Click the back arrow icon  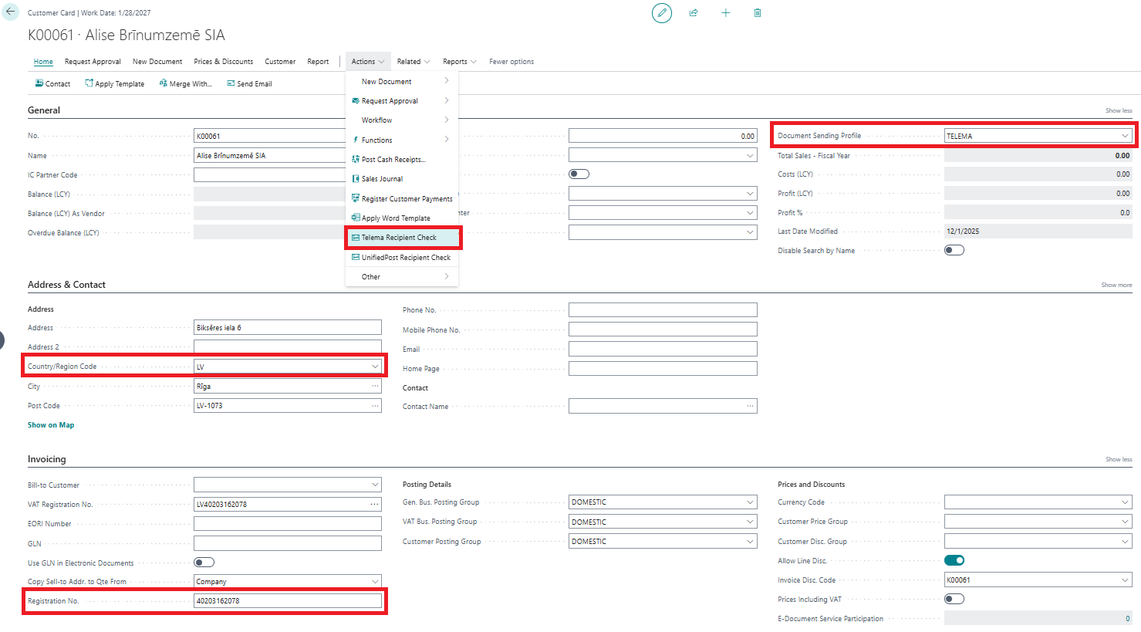point(10,12)
